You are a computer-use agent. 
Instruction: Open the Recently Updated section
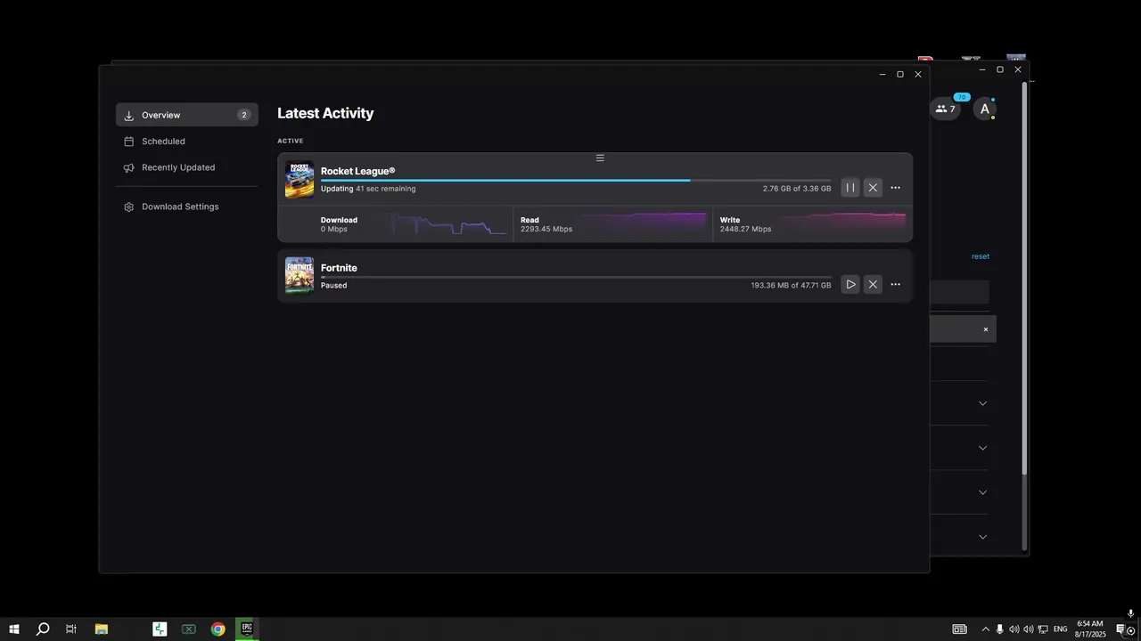(x=187, y=167)
